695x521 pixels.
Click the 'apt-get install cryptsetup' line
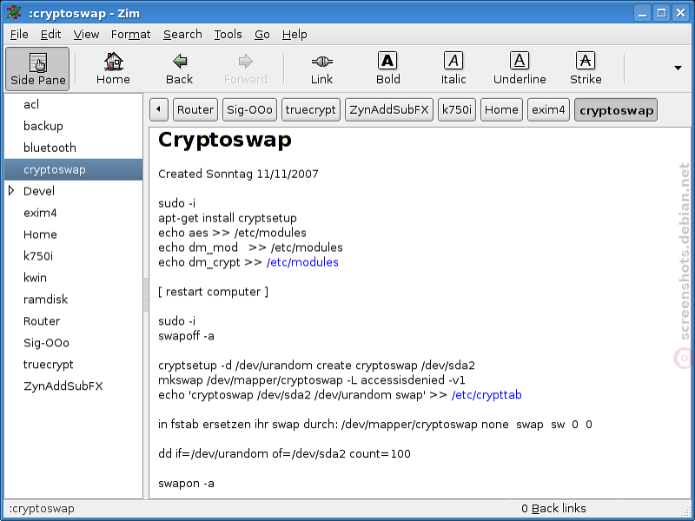(x=228, y=218)
